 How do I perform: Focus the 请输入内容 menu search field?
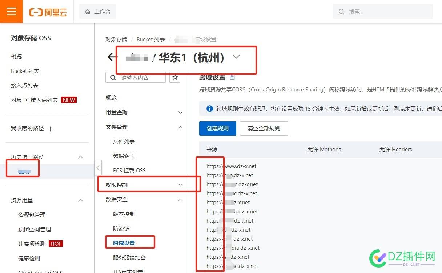(136, 77)
